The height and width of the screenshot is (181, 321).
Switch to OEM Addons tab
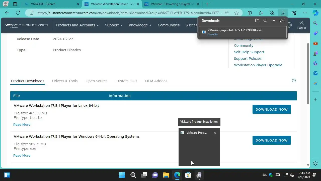pyautogui.click(x=156, y=81)
